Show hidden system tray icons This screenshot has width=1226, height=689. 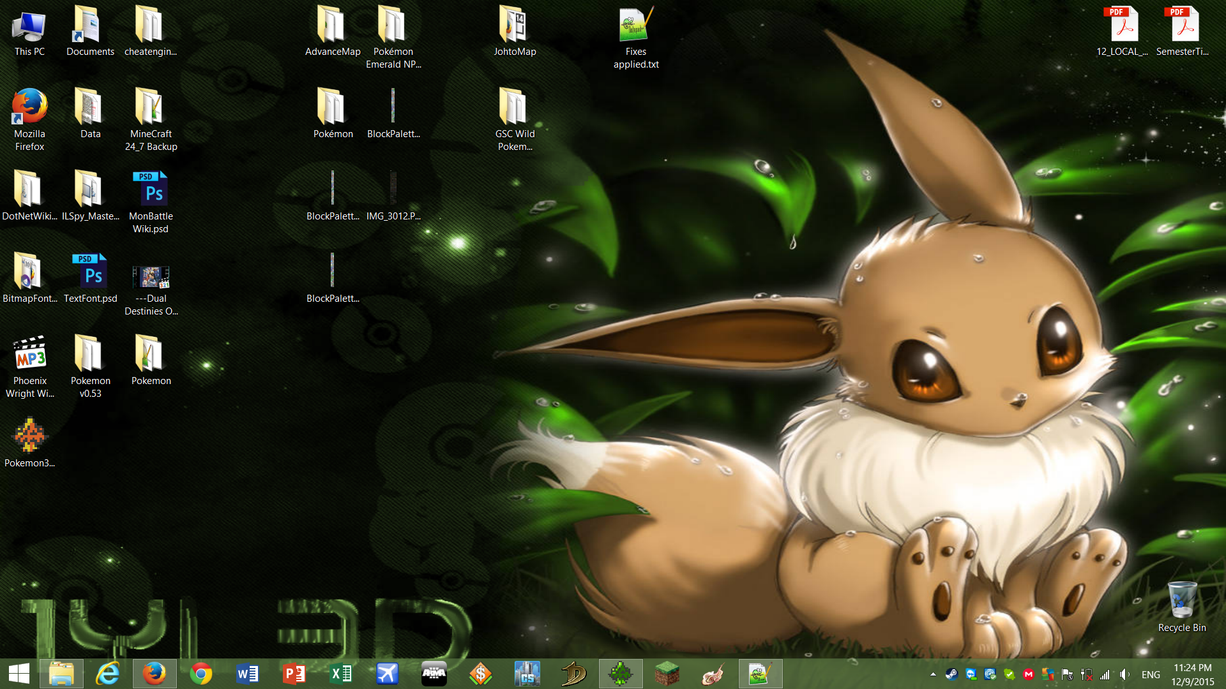coord(933,674)
